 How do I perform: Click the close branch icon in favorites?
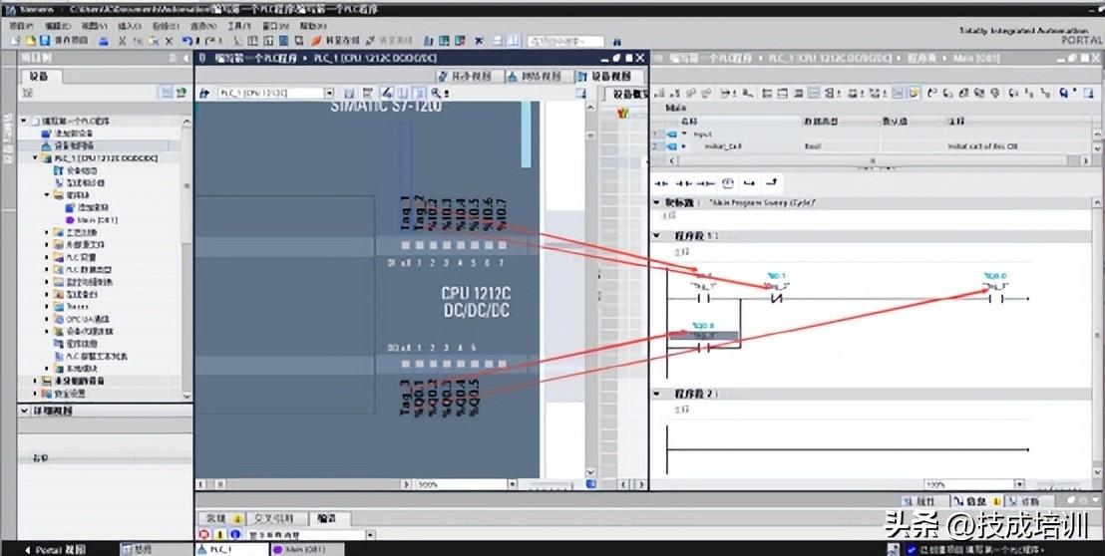[x=772, y=183]
